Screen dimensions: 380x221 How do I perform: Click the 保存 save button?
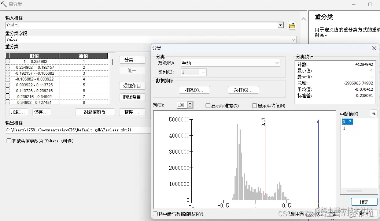coord(41,112)
